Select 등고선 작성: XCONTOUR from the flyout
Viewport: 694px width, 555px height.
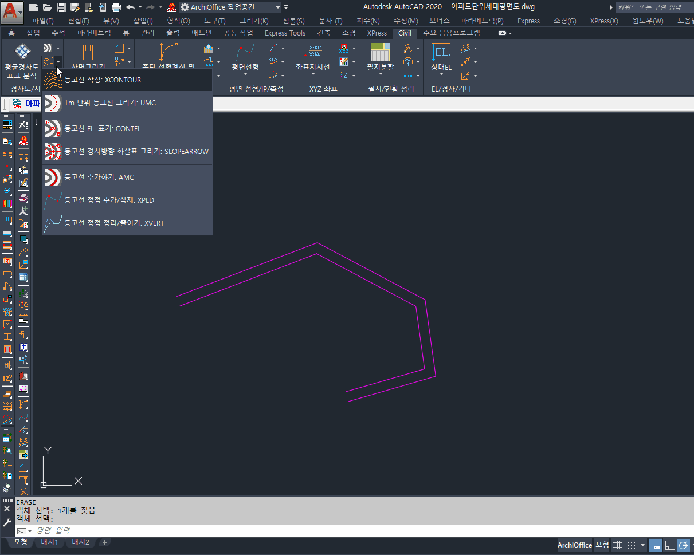tap(127, 80)
